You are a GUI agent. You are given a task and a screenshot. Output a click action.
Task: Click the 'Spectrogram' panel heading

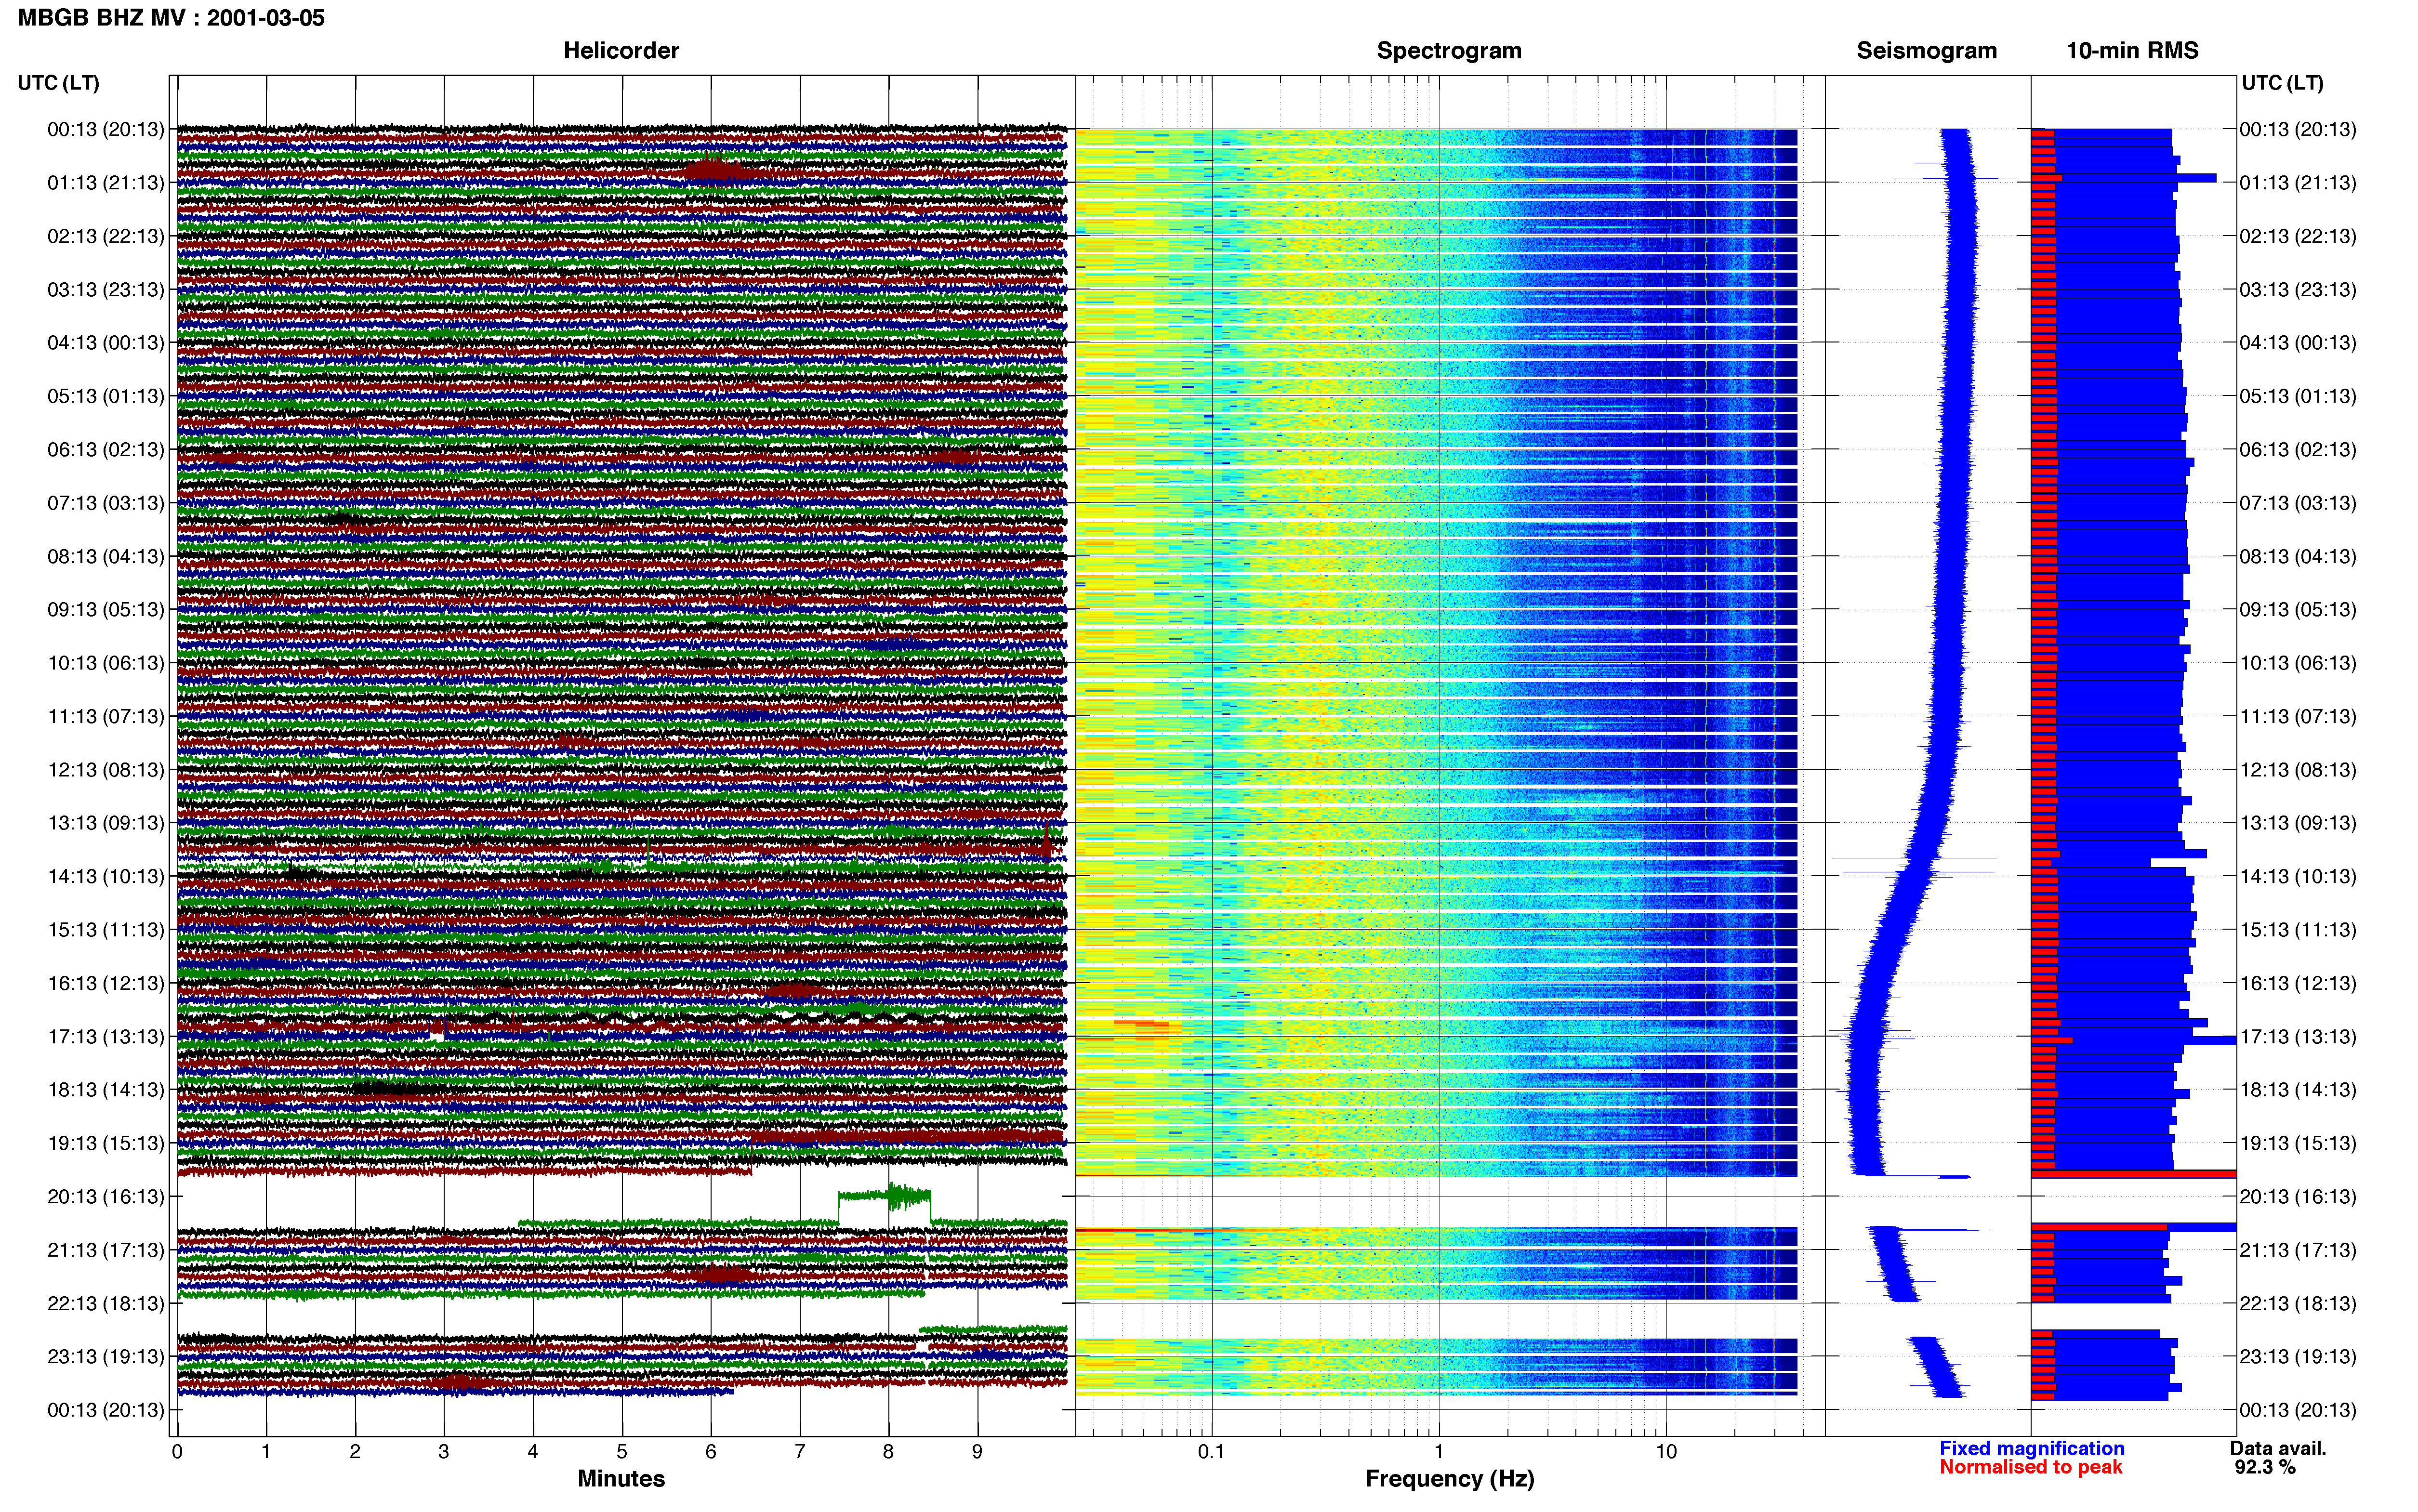click(x=1449, y=50)
